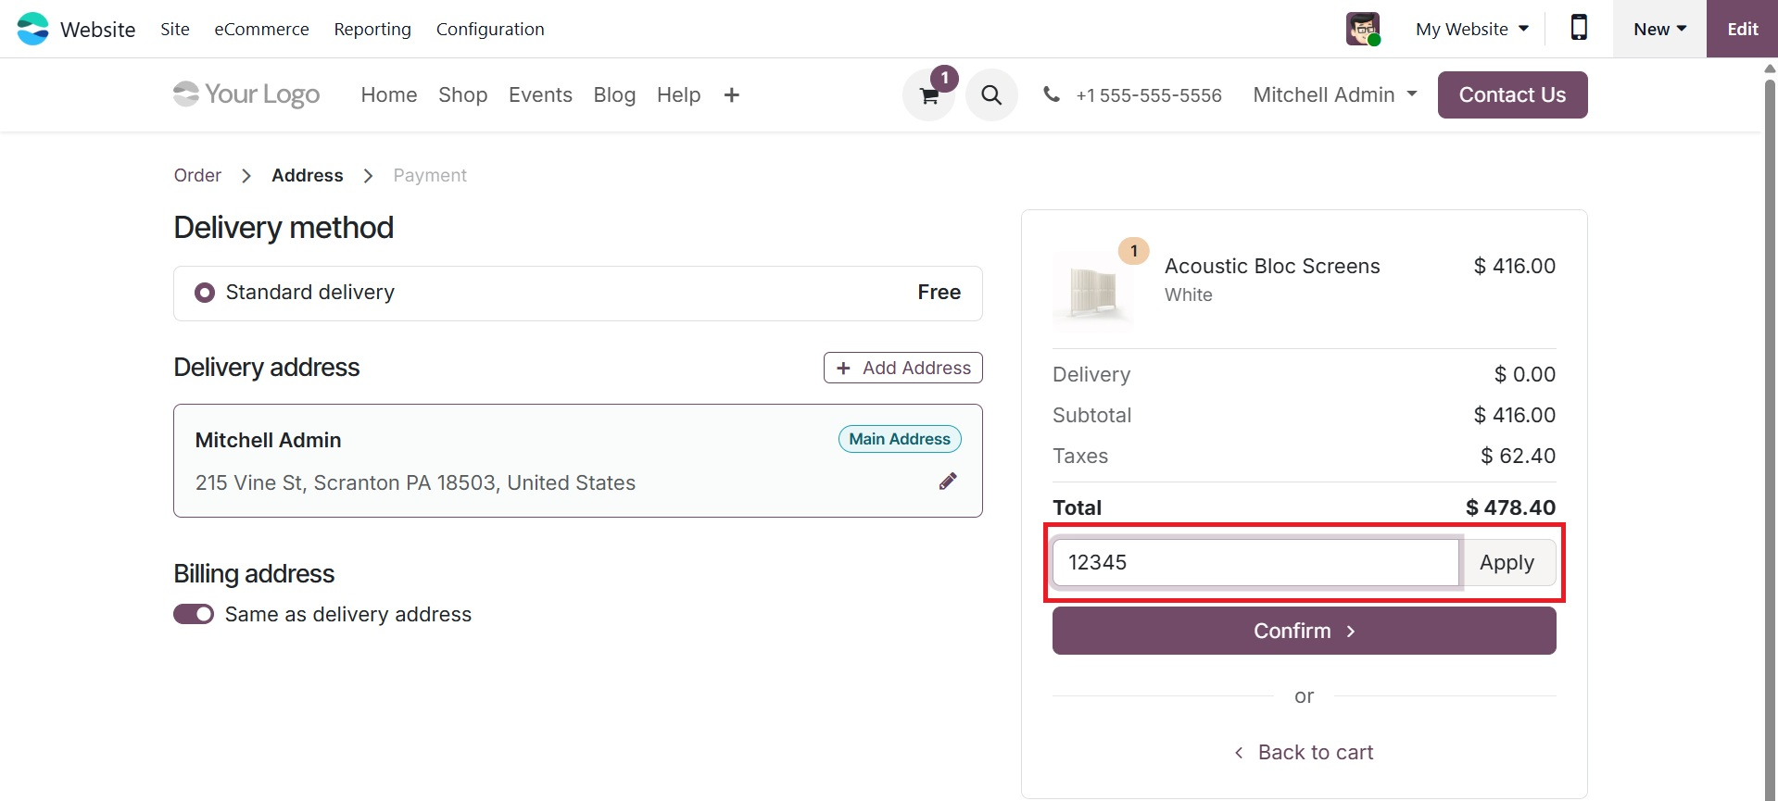Click the Odoo Website app logo

pos(33,29)
